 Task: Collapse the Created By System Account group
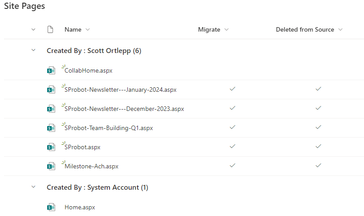(33, 187)
